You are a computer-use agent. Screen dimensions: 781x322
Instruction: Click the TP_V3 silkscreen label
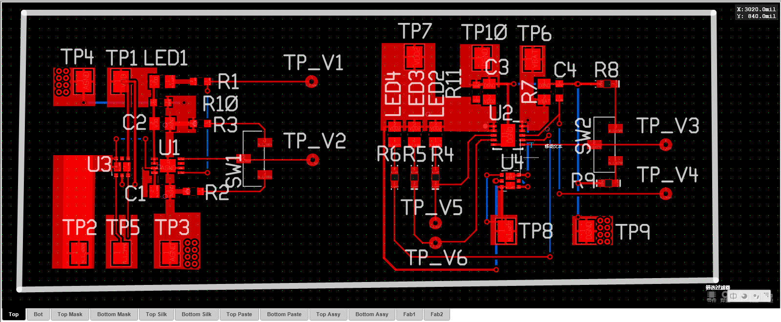tap(668, 125)
